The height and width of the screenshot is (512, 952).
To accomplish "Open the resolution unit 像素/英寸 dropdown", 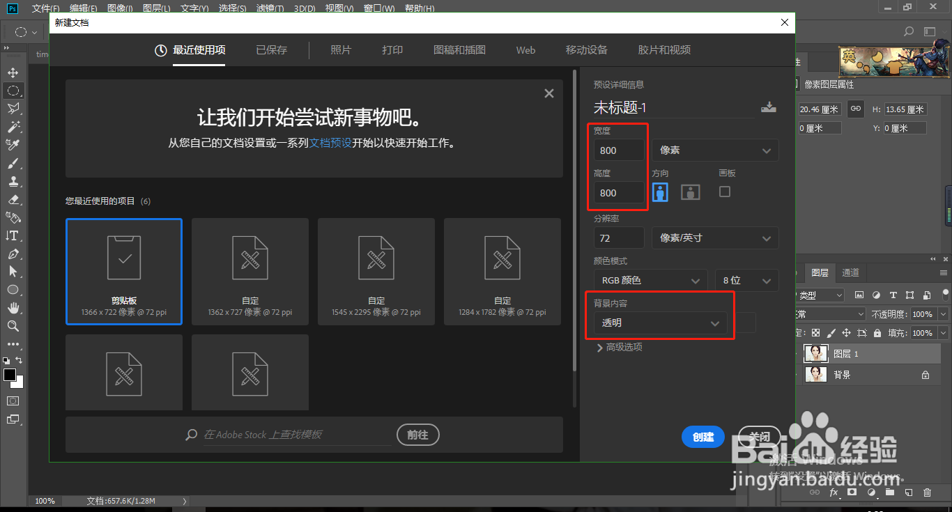I will pos(715,238).
